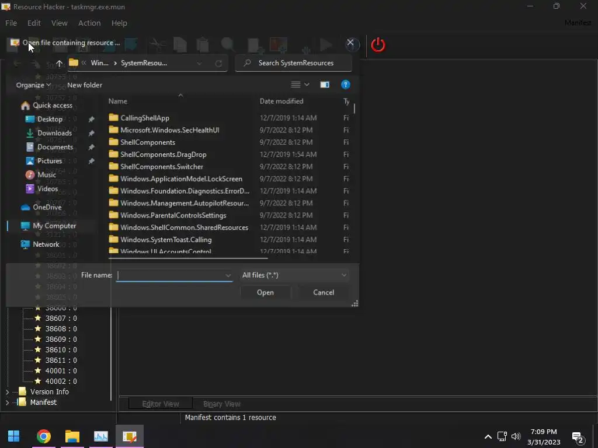The height and width of the screenshot is (448, 598).
Task: Expand the Manifest tree node
Action: click(x=7, y=402)
